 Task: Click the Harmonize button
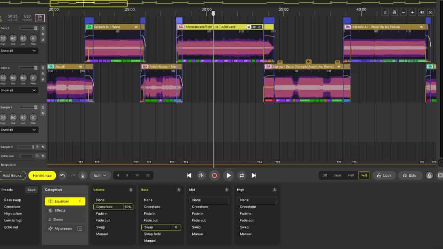42,175
